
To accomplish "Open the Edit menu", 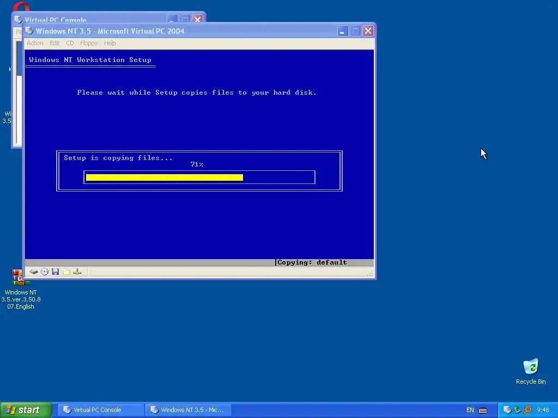I will point(54,43).
